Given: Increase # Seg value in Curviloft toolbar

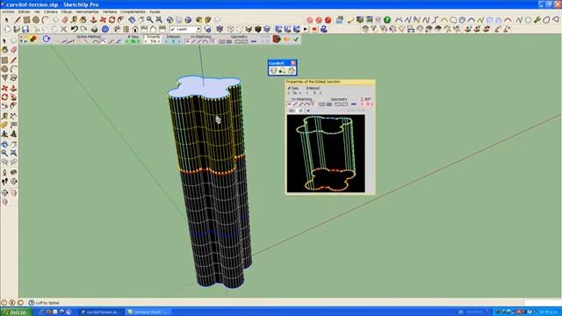Looking at the screenshot, I should tap(139, 41).
